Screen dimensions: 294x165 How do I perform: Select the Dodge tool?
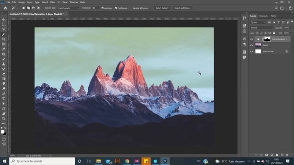click(x=4, y=88)
